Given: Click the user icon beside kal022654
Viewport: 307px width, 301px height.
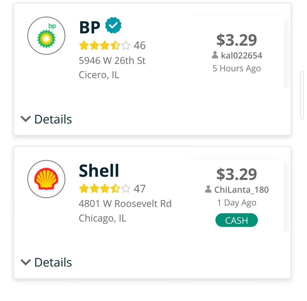Looking at the screenshot, I should 215,55.
